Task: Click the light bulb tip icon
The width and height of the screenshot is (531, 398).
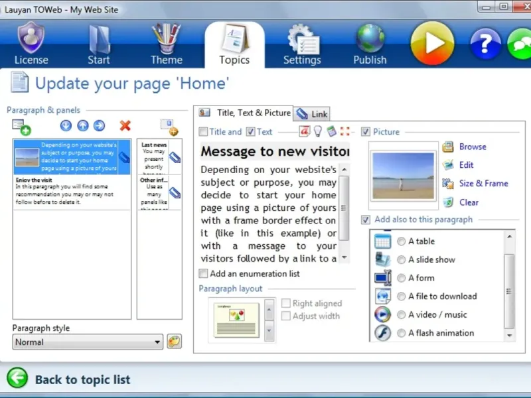Action: coord(318,131)
